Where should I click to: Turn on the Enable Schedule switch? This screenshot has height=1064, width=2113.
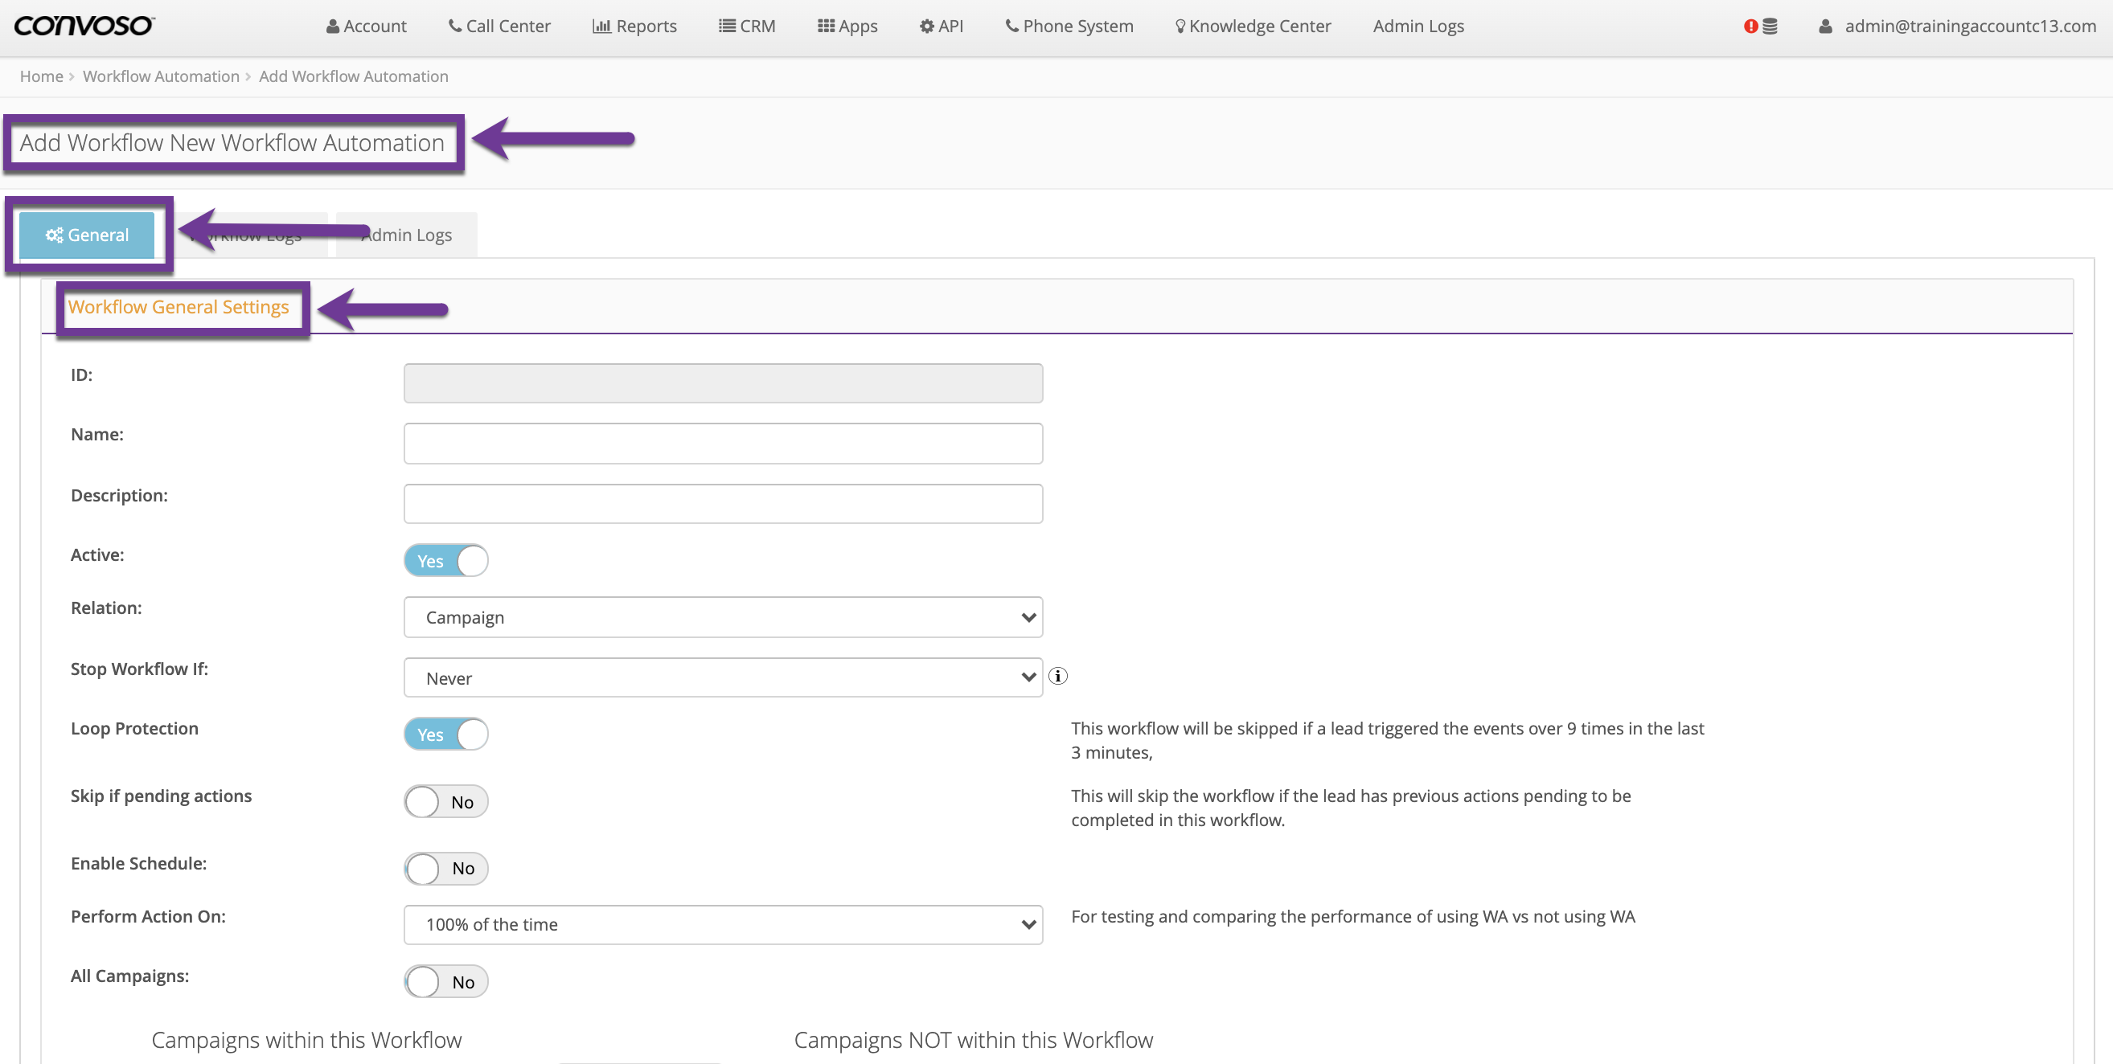coord(446,868)
